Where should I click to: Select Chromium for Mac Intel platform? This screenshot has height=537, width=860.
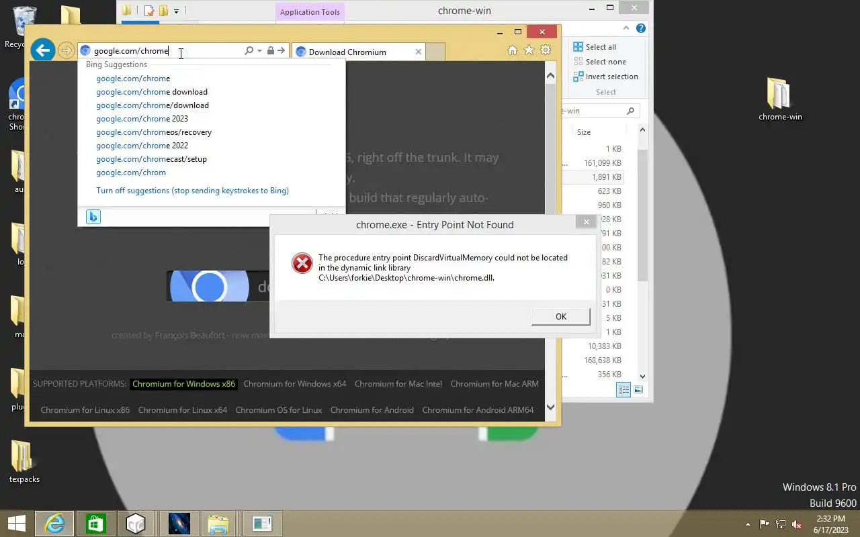(398, 384)
